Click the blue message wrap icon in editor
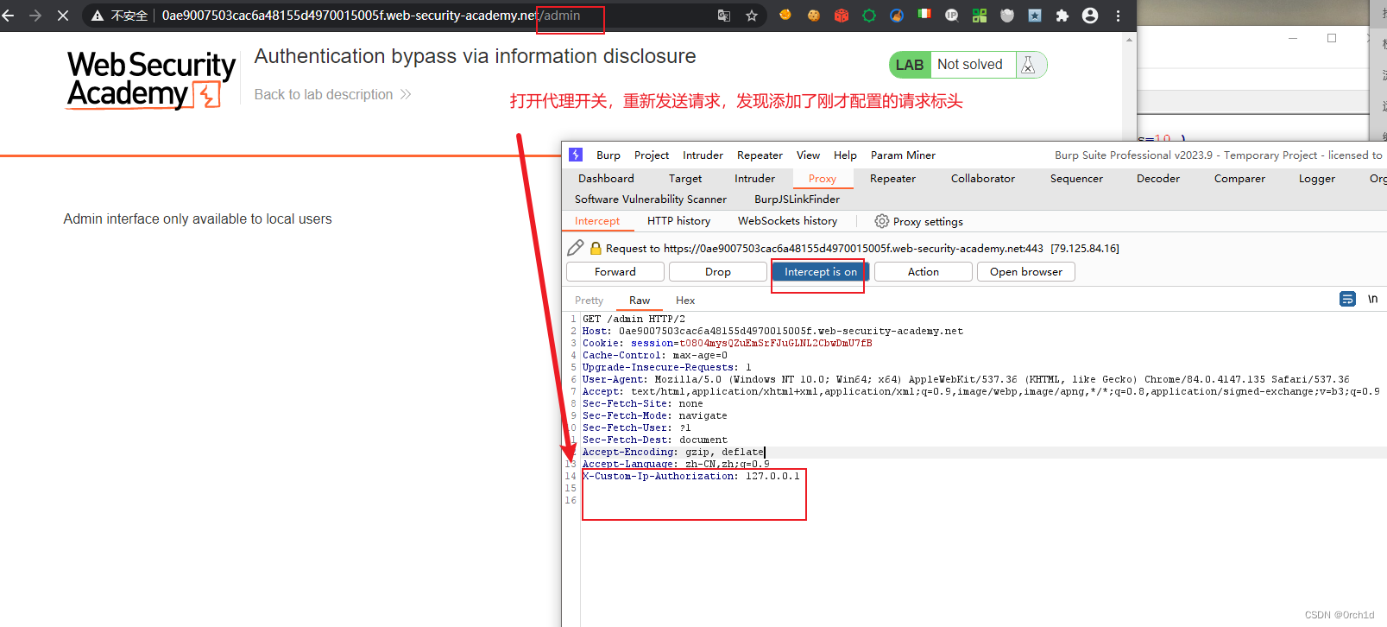 [x=1347, y=299]
